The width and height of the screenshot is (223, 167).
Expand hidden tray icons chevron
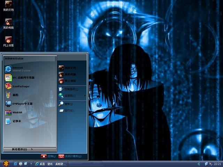[199, 164]
